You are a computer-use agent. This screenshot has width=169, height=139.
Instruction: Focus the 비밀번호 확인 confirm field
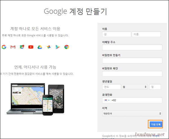point(132,74)
